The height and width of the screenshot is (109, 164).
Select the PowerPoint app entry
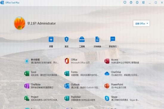[x=115, y=86]
